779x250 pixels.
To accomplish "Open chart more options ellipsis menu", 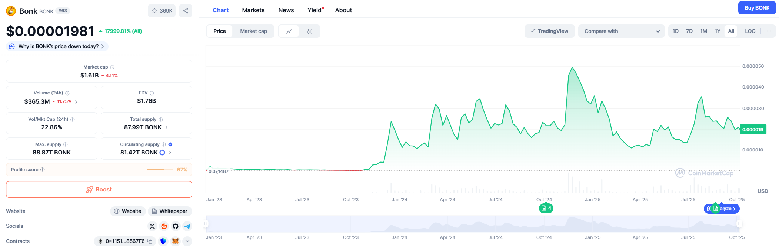I will (769, 31).
